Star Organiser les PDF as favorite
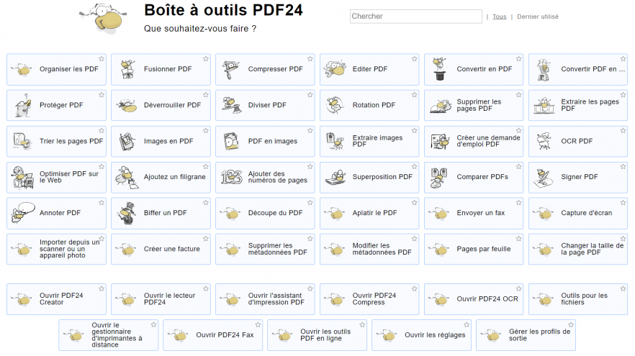Screen dimensions: 635x356 [x=102, y=59]
